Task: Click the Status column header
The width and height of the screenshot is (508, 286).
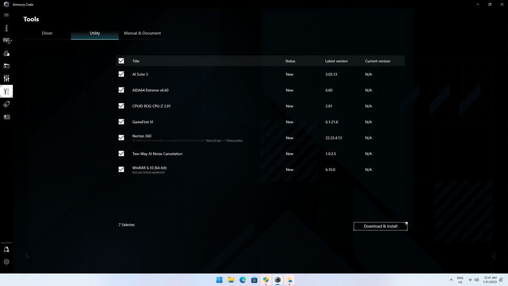Action: pos(290,61)
